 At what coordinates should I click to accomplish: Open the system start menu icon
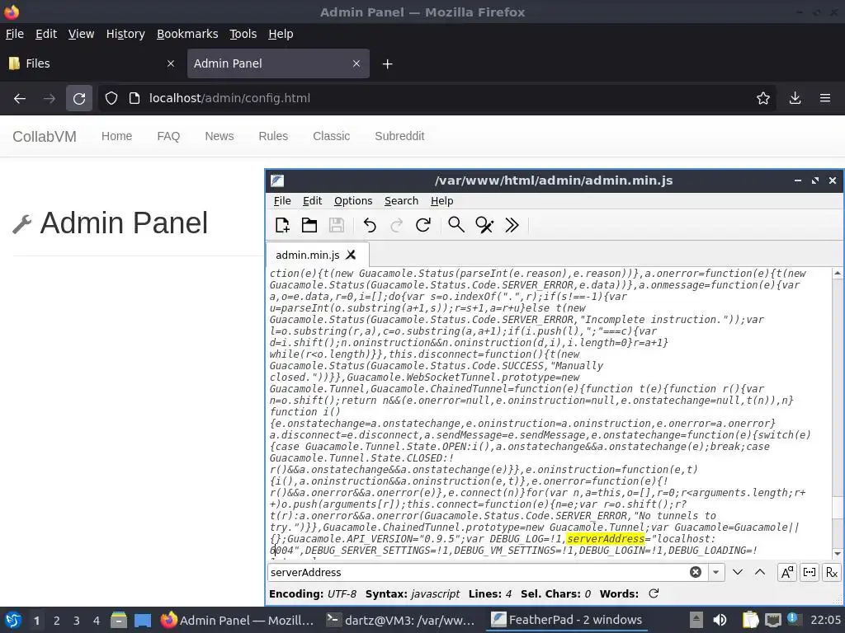[12, 620]
